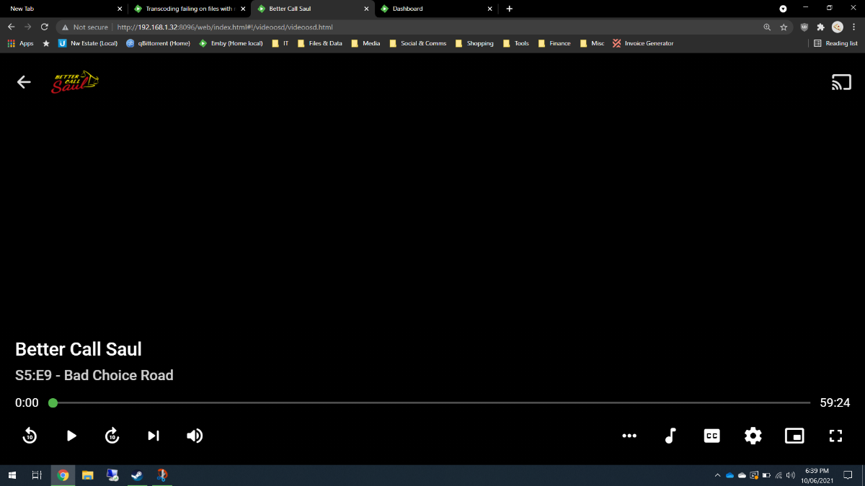Open qBittorrent (Home) bookmark
This screenshot has height=486, width=865.
[158, 43]
